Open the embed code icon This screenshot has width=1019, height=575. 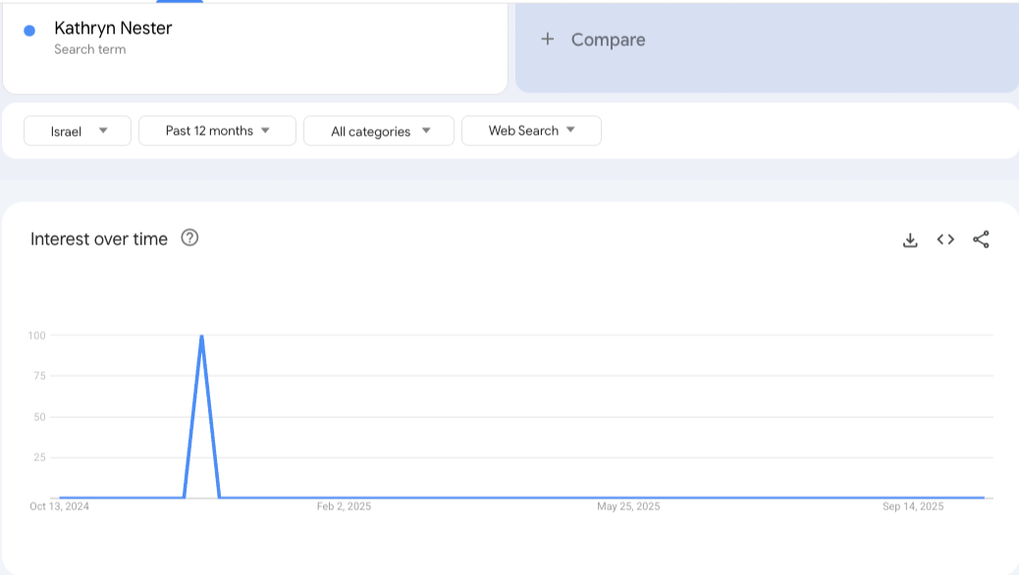(945, 239)
